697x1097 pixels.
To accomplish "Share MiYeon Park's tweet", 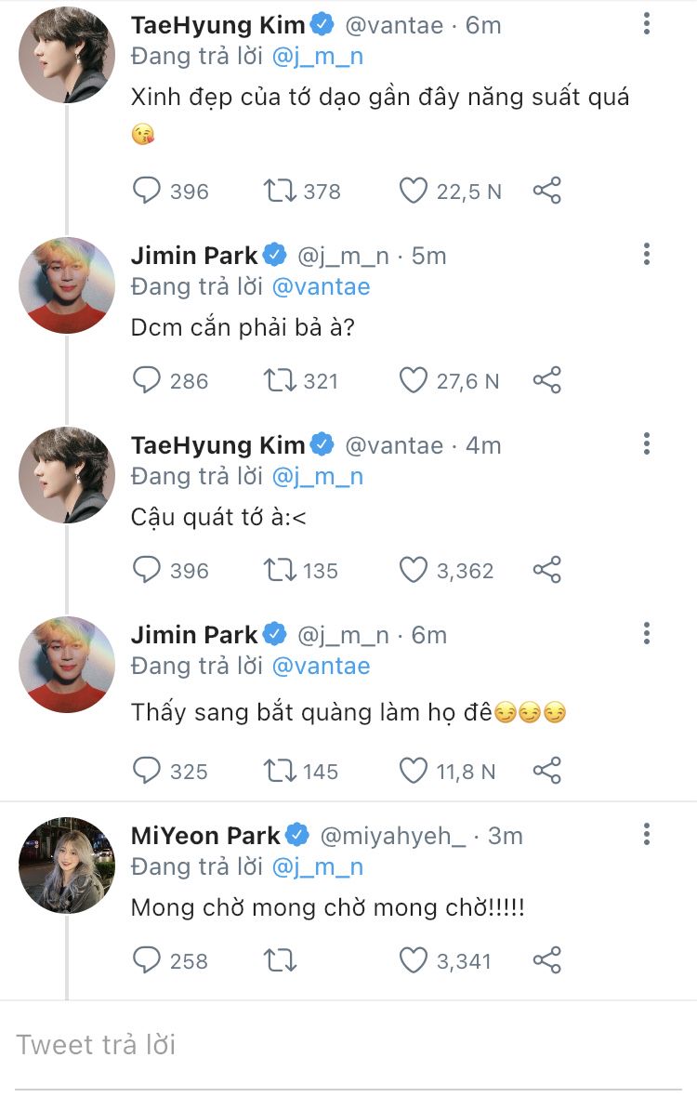I will click(547, 960).
